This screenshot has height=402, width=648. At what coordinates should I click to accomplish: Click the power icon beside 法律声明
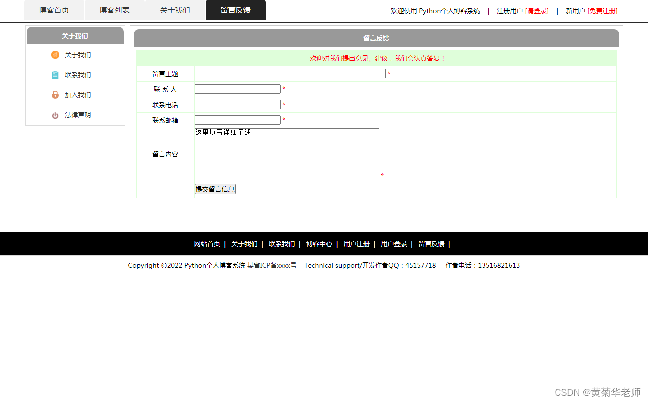pos(55,115)
